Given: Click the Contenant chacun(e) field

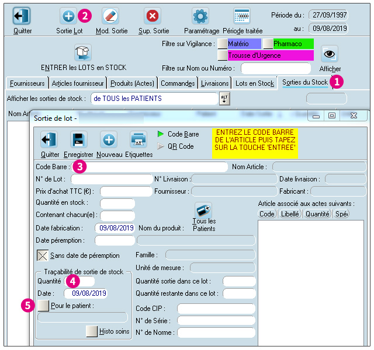Looking at the screenshot, I should 117,215.
